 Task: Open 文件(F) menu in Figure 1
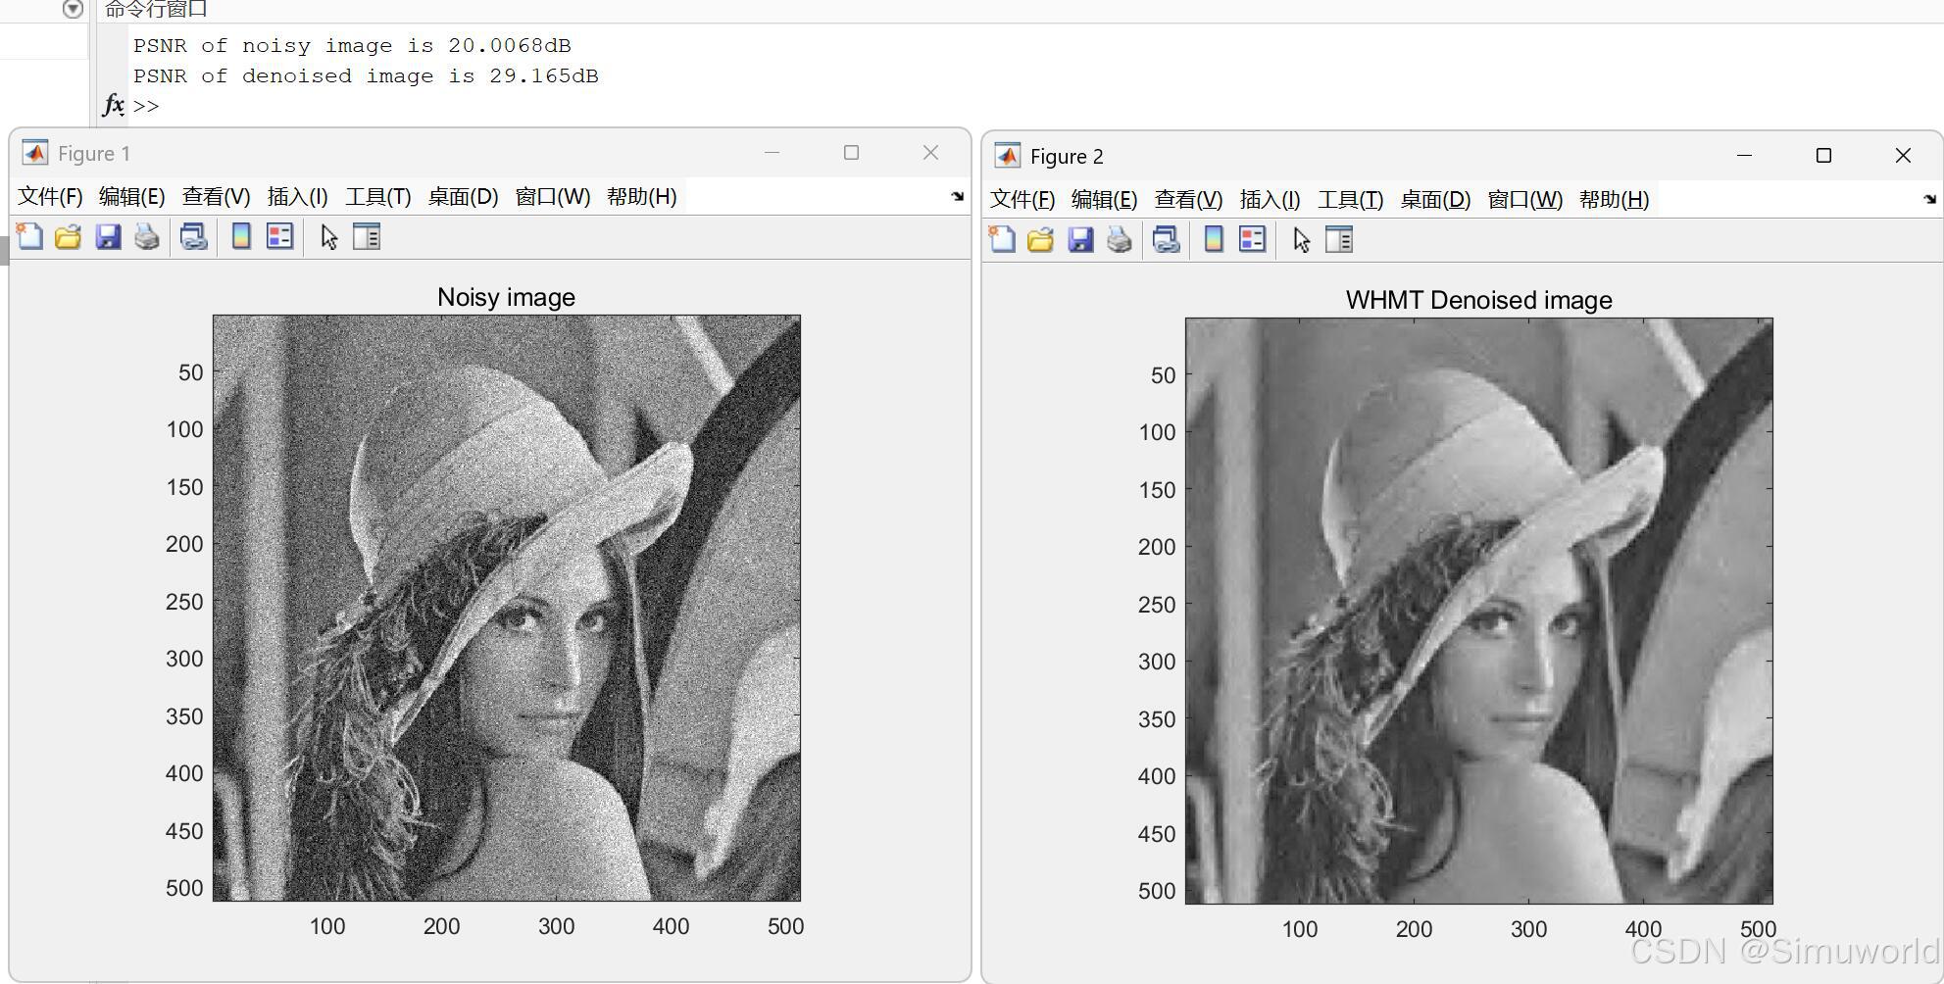(x=50, y=196)
